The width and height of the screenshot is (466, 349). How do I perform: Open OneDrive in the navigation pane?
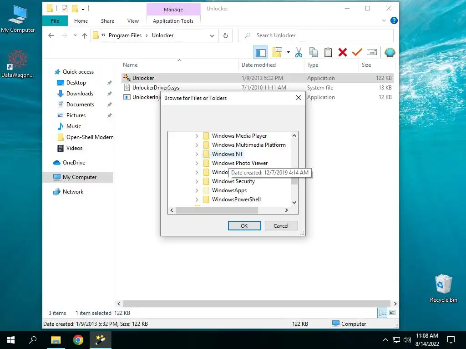point(74,163)
